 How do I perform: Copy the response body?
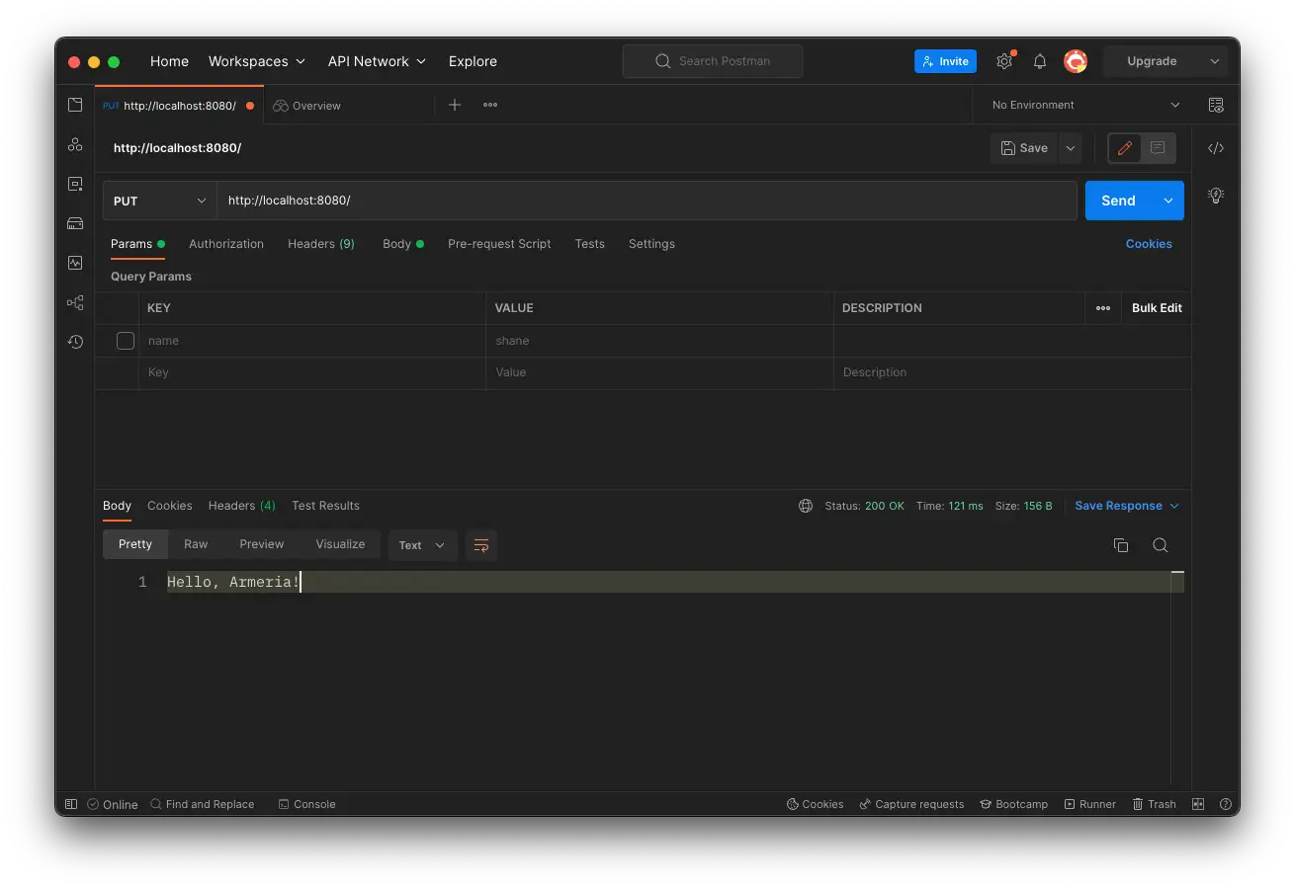(x=1121, y=545)
